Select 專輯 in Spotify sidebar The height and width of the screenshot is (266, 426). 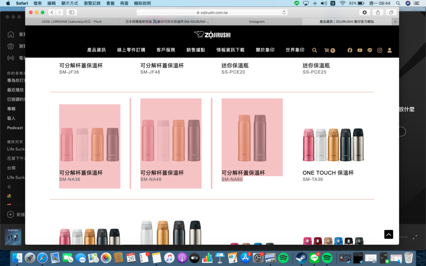click(11, 109)
